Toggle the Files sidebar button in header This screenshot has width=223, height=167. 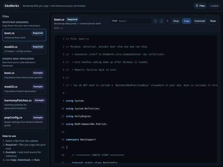click(200, 6)
